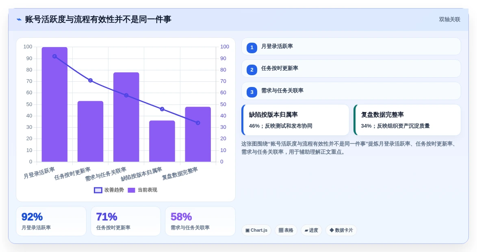
Task: Open the 71% 任务按时更新率 stat card
Action: click(126, 221)
